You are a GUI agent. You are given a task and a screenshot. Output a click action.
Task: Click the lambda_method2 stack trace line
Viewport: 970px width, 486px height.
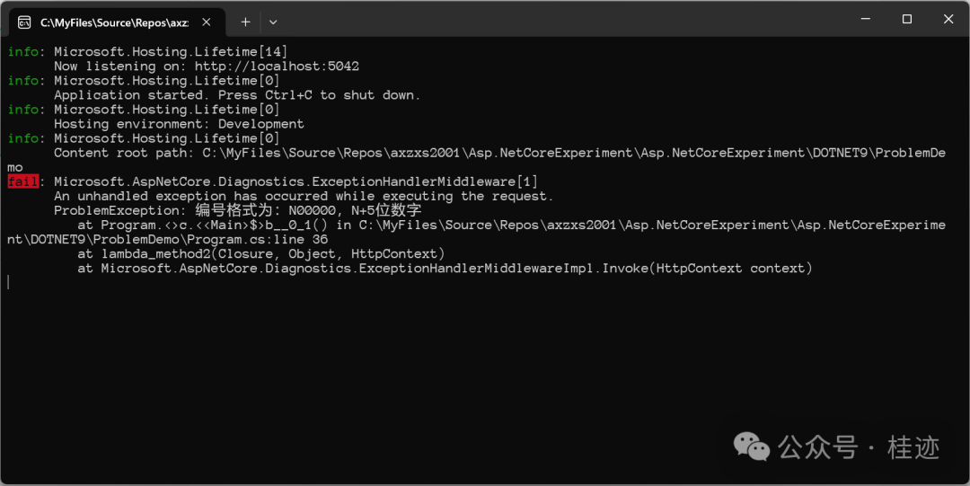261,254
